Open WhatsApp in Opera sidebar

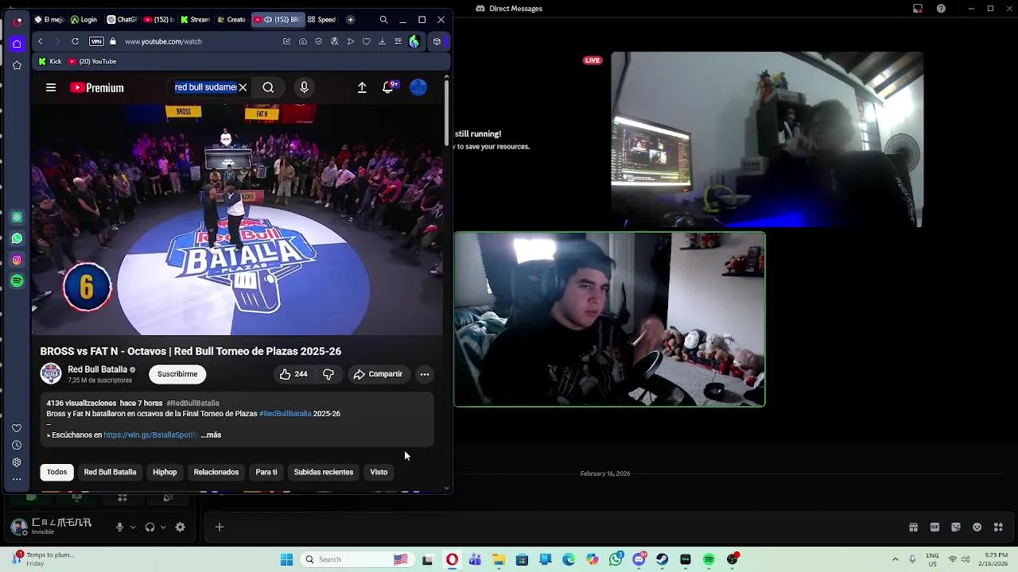[17, 238]
